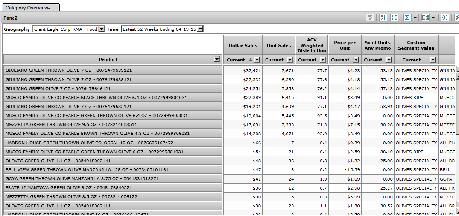Click the filter funnel icon
Image resolution: width=459 pixels, height=216 pixels.
coord(370,18)
